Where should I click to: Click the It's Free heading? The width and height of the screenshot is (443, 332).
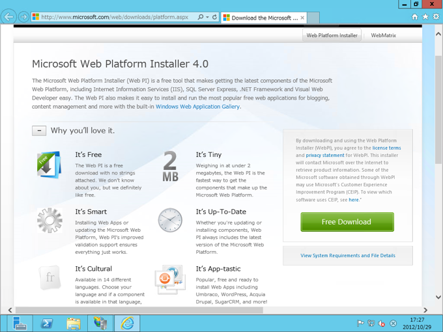tap(89, 155)
